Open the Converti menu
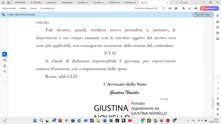This screenshot has width=221, height=124. coord(33,8)
